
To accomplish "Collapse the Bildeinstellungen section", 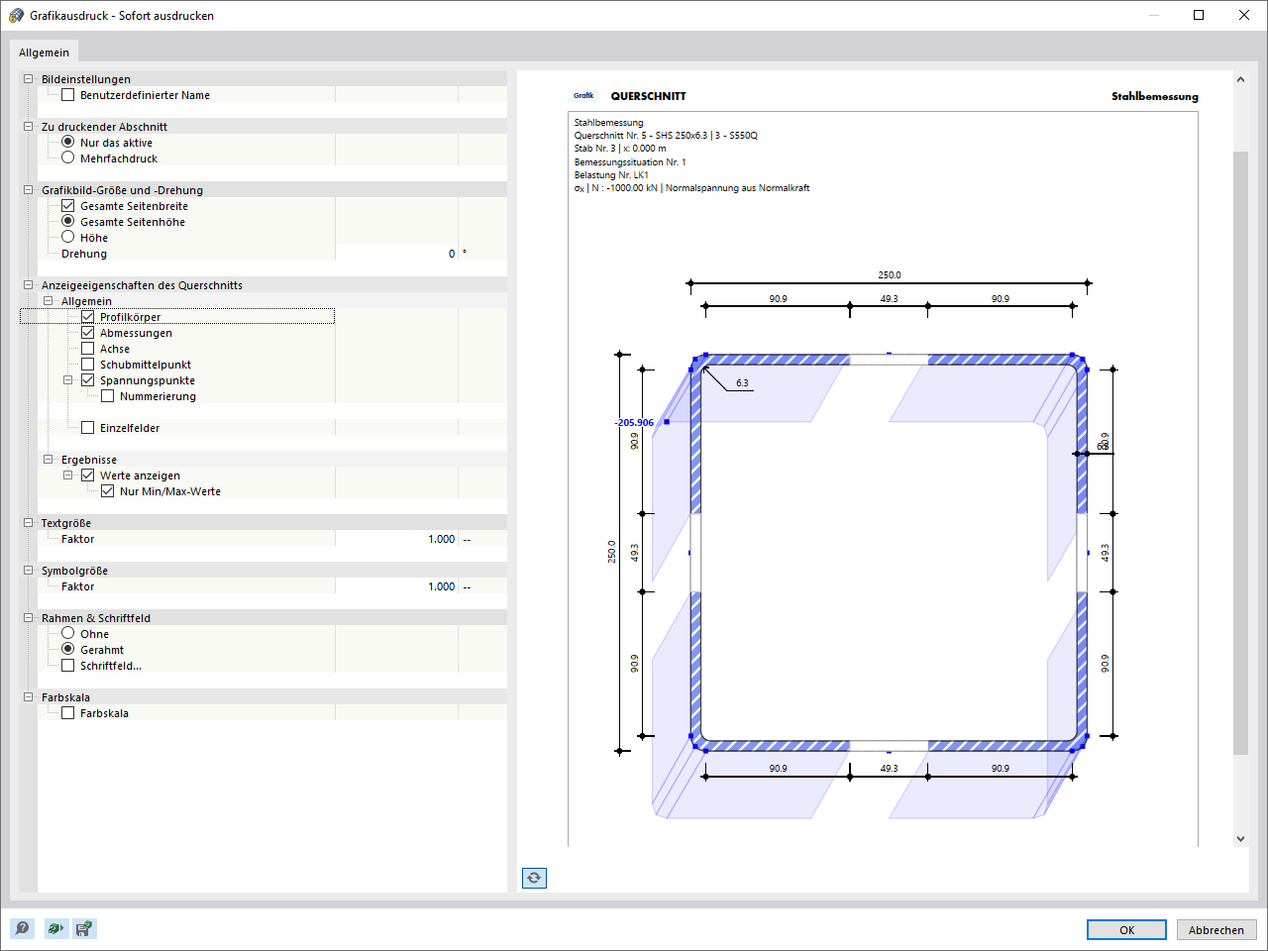I will pos(29,79).
